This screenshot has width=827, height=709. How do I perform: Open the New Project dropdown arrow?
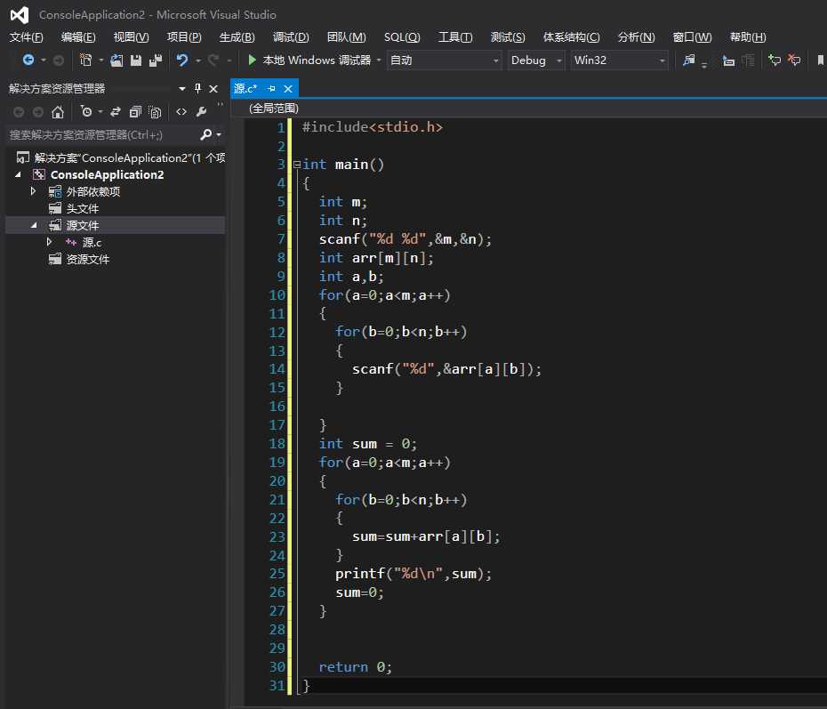100,60
